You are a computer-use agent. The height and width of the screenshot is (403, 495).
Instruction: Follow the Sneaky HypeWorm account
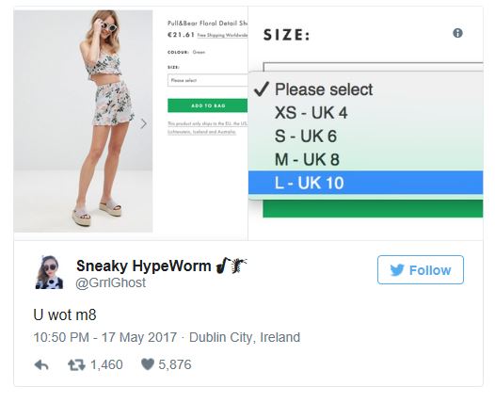(421, 270)
